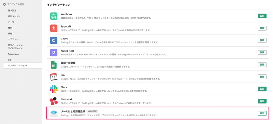The image size is (273, 124).
Task: Go to 基本設定 in sidebar
Action: pyautogui.click(x=12, y=11)
